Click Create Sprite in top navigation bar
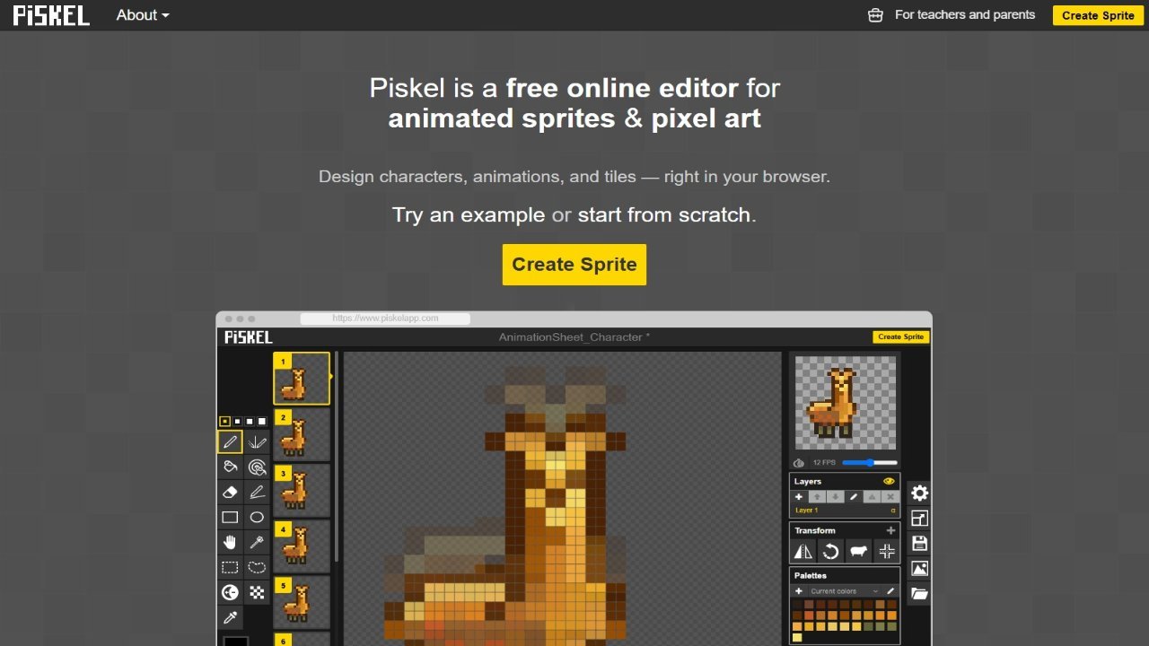The width and height of the screenshot is (1149, 646). [x=1098, y=15]
